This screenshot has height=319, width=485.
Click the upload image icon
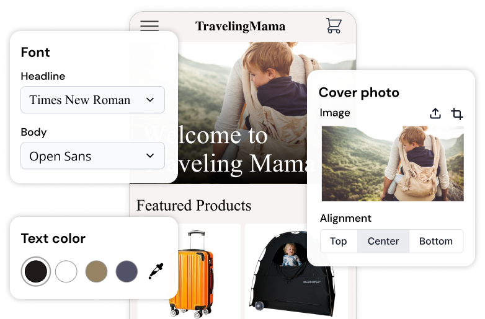435,113
